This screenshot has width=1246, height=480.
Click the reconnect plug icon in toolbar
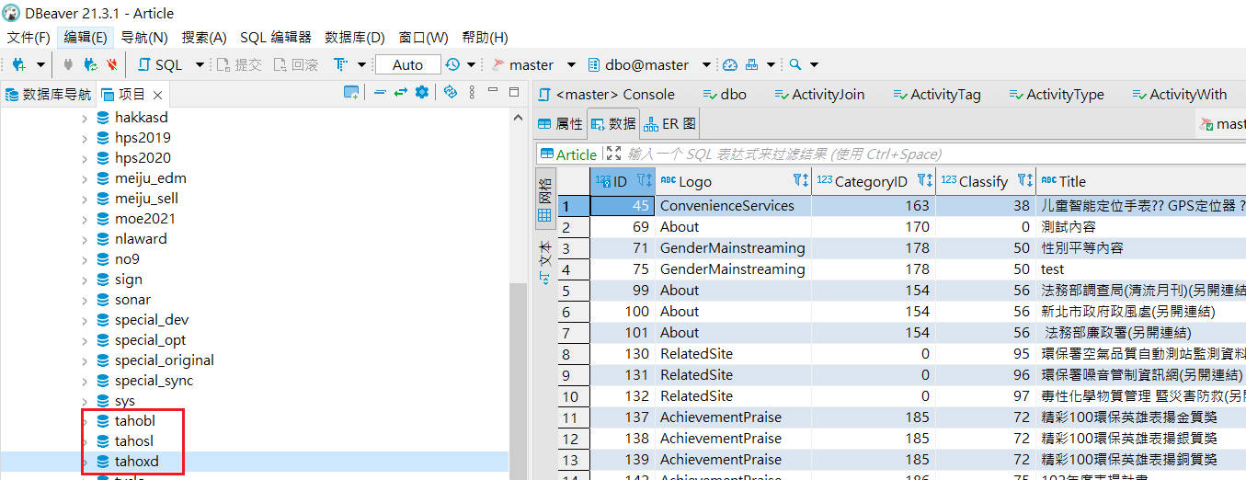click(x=90, y=65)
